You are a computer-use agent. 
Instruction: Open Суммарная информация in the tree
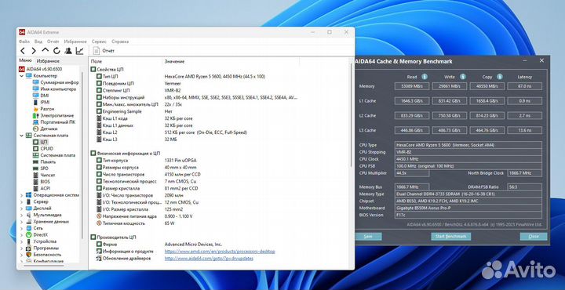[x=56, y=82]
